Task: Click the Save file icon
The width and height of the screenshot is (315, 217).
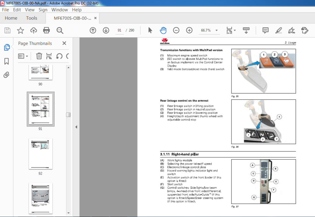Action: [8, 30]
